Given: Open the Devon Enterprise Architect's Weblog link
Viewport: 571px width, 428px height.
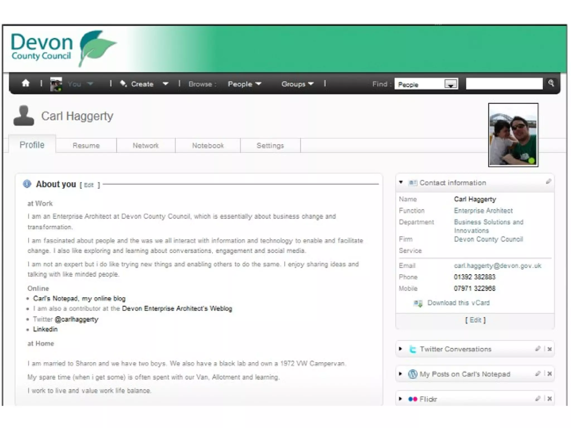Looking at the screenshot, I should click(177, 308).
